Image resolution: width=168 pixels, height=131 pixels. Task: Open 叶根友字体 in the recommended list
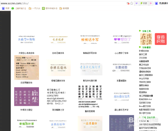coord(144,51)
